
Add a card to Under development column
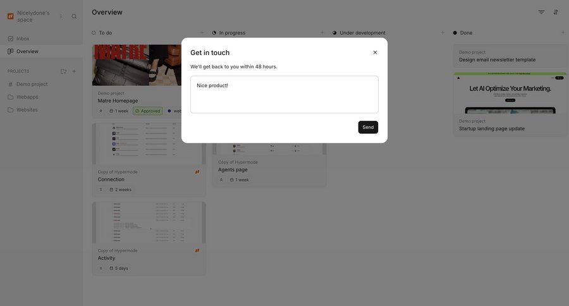(x=443, y=33)
